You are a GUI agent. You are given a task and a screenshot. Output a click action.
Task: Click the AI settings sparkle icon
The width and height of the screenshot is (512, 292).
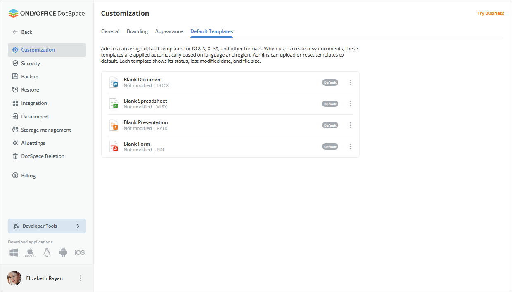15,143
